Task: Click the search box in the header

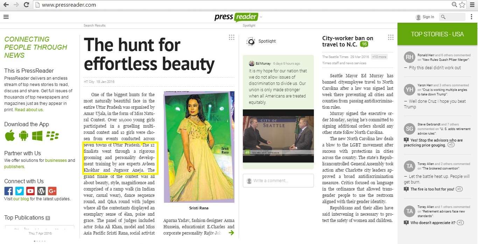Action: pyautogui.click(x=452, y=17)
